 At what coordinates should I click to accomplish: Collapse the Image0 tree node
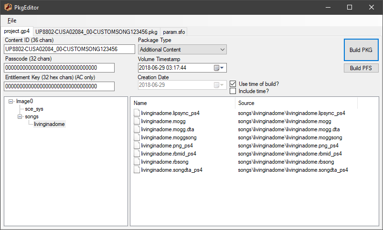coord(11,101)
